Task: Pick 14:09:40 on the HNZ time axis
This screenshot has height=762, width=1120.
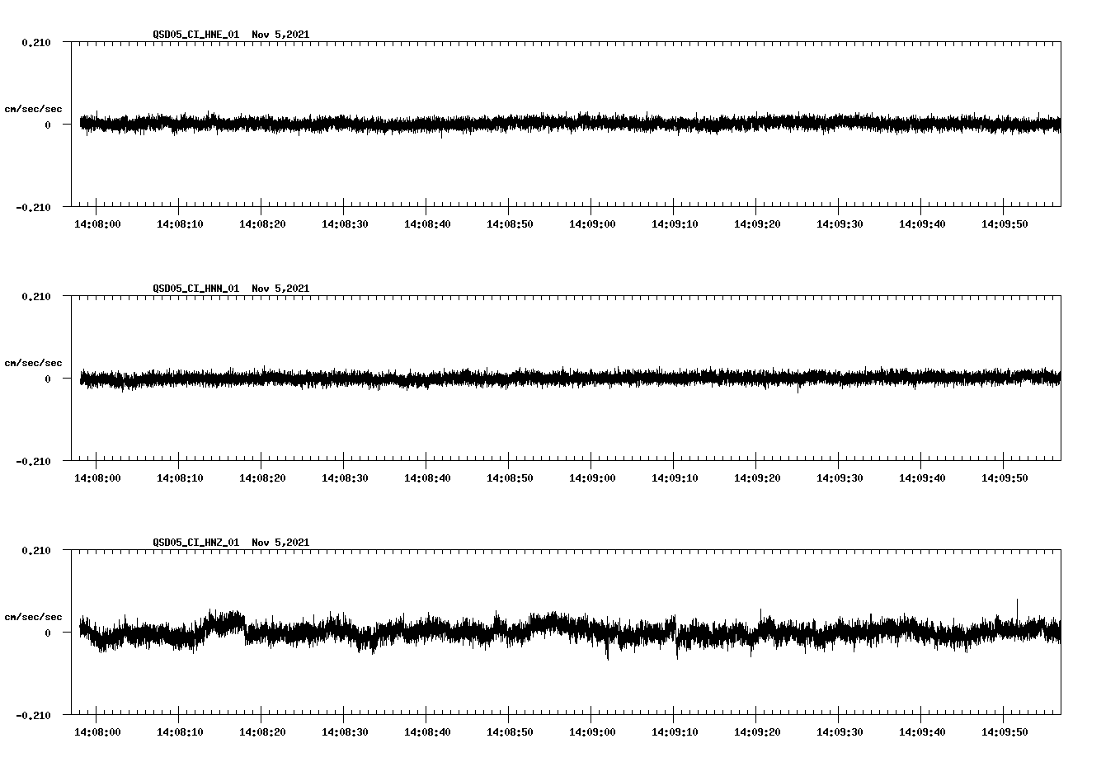Action: tap(922, 732)
